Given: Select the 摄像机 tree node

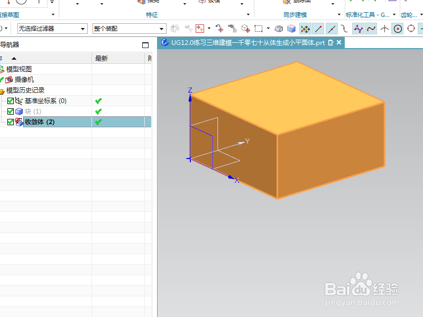Looking at the screenshot, I should [24, 80].
